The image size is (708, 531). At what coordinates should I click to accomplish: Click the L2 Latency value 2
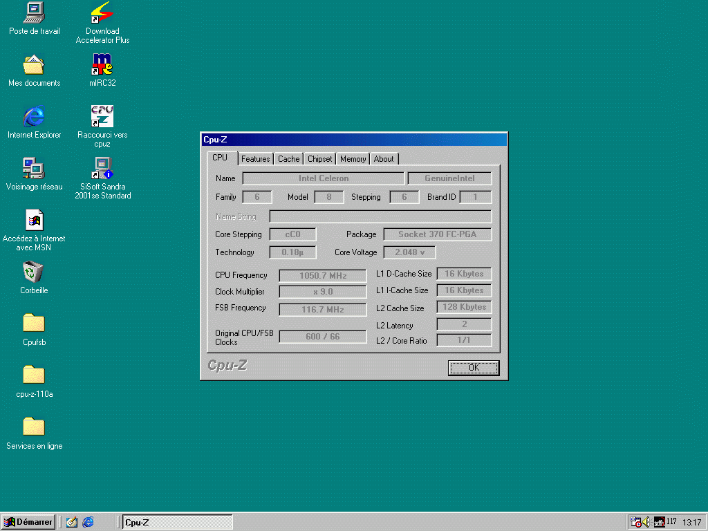pos(464,324)
